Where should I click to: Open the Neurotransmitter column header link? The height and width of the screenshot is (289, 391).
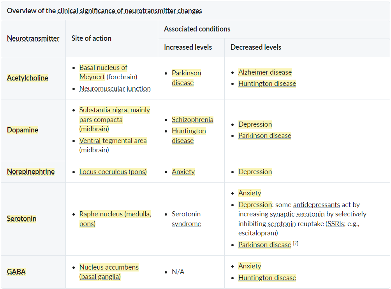coord(33,38)
